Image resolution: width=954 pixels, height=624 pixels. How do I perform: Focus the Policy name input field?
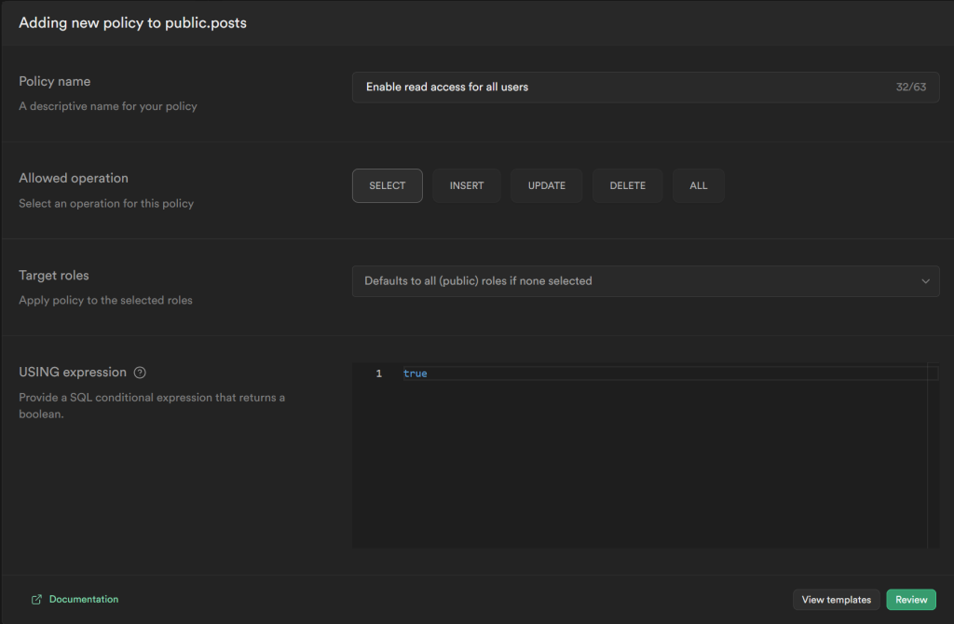tap(646, 87)
